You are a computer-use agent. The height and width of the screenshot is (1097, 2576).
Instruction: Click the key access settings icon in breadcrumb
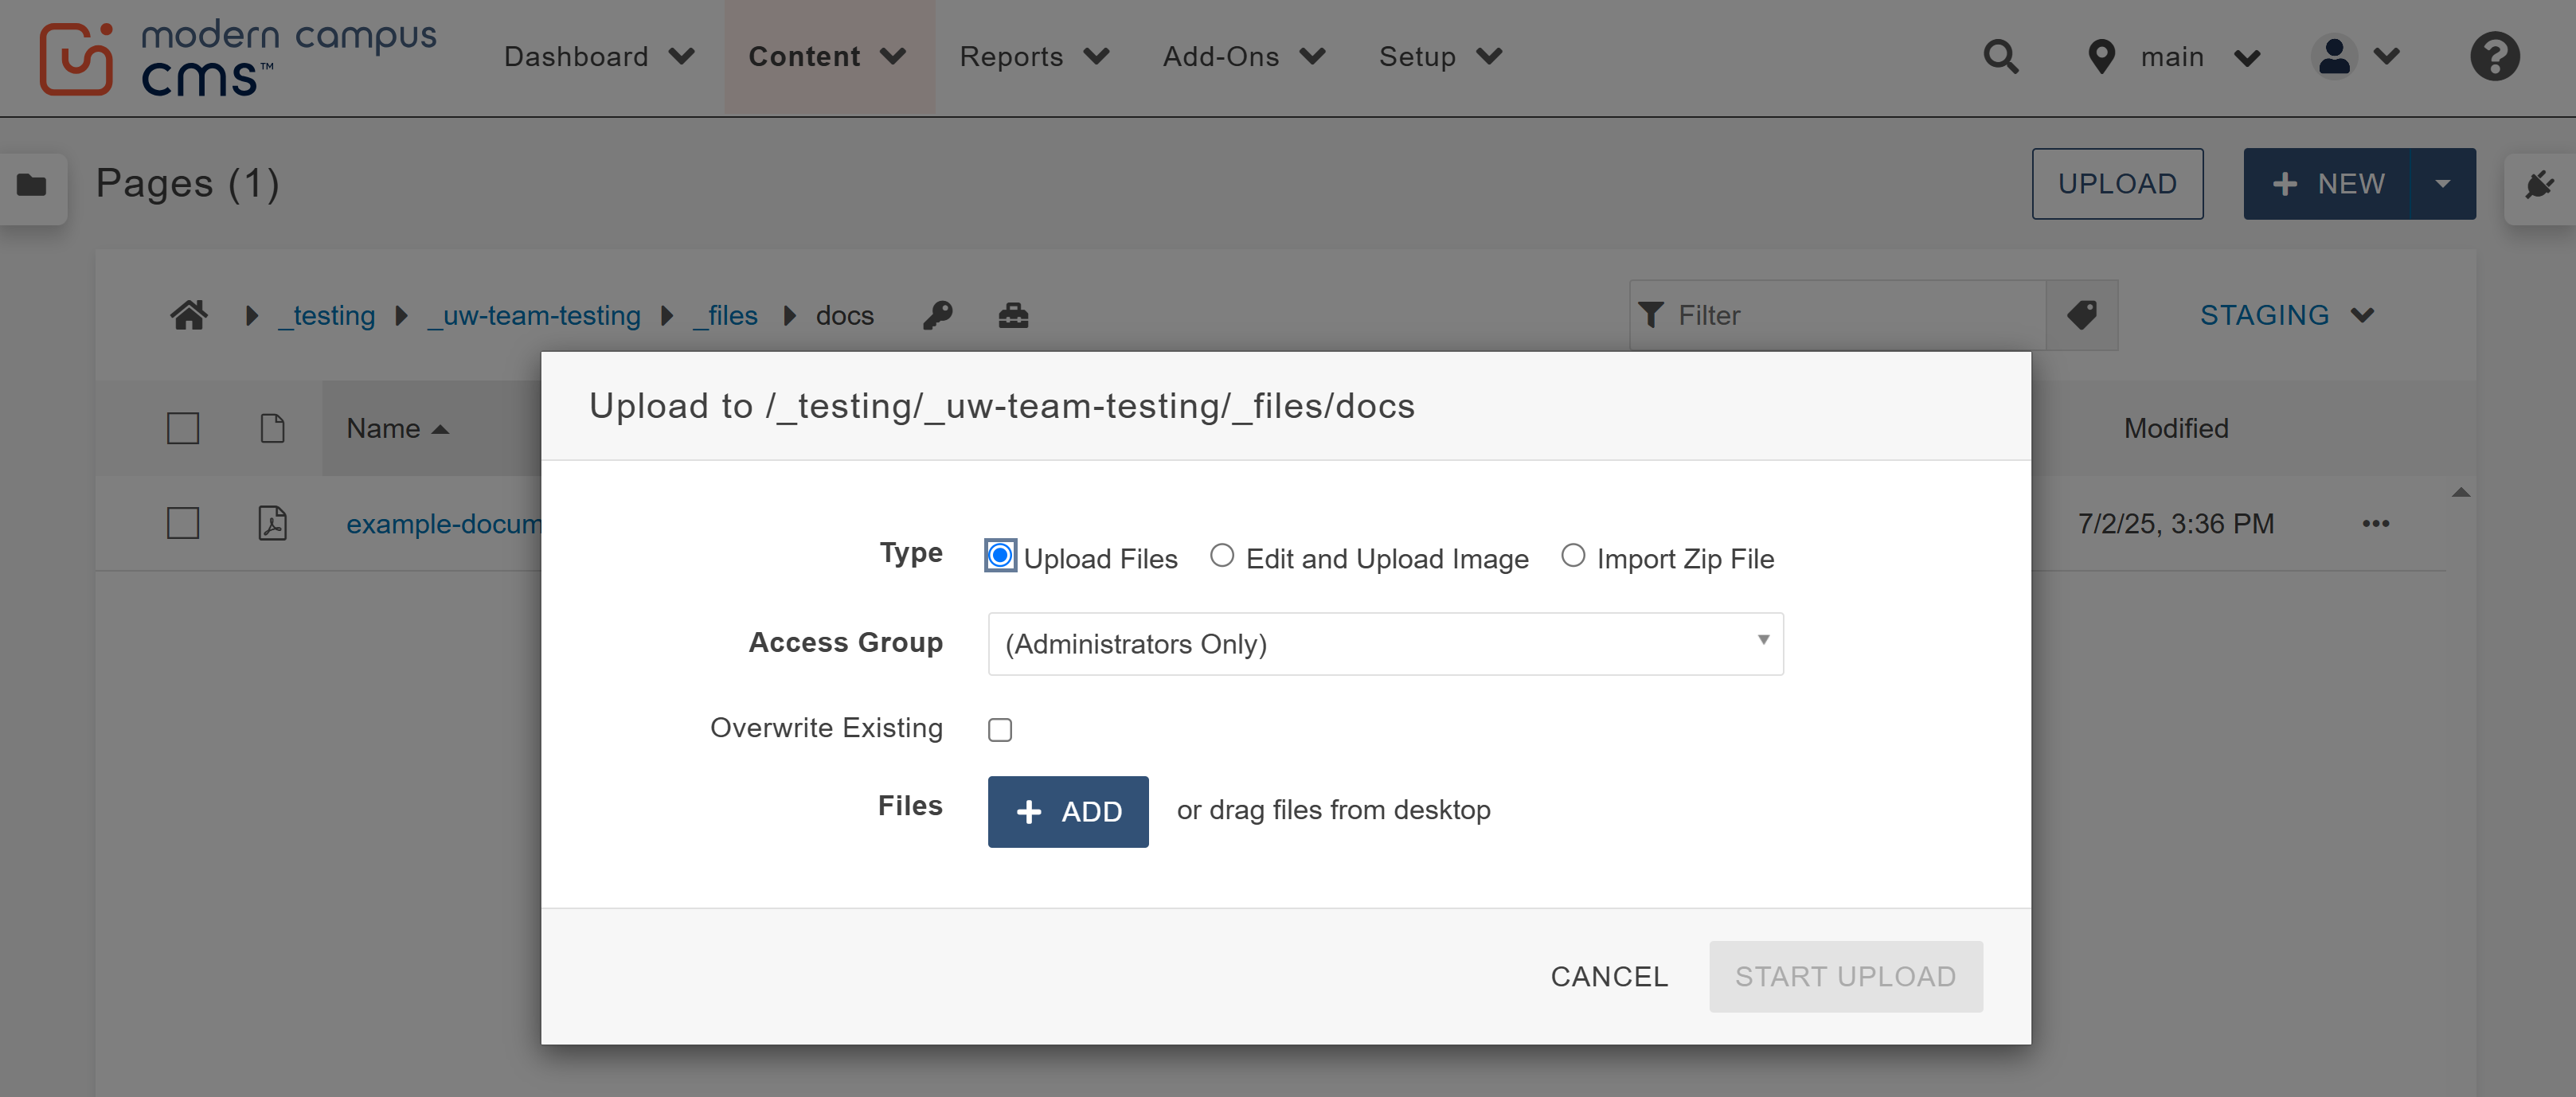(937, 315)
